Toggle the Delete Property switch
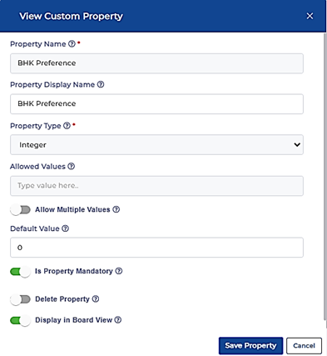Viewport: 327px width, 356px height. (20, 299)
